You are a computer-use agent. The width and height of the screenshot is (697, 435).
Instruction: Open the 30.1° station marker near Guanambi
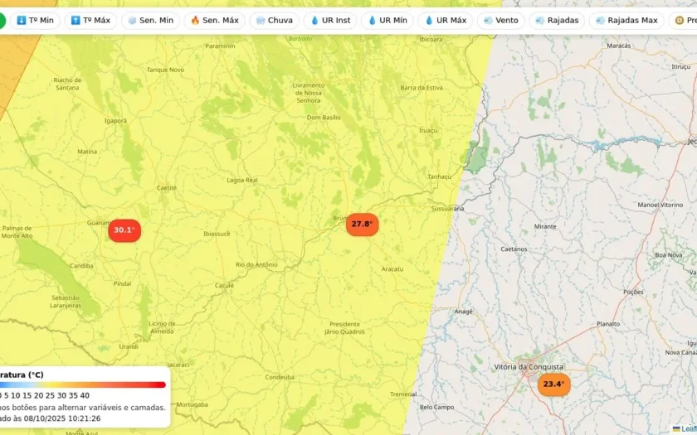click(124, 230)
